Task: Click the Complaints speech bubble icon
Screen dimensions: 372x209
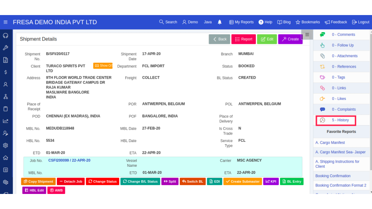Action: click(322, 110)
